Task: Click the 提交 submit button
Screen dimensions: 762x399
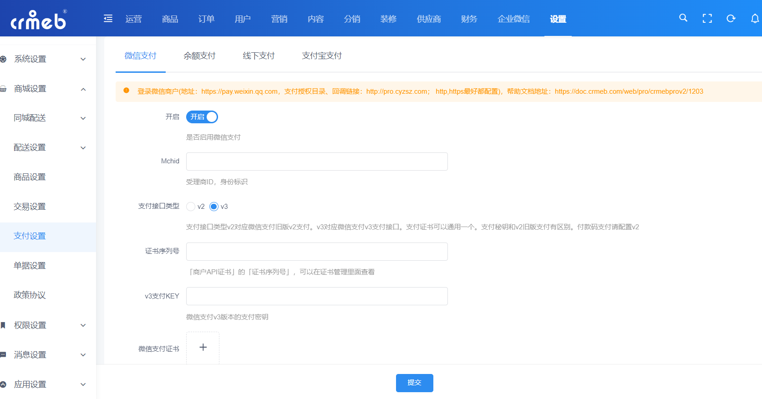Action: pyautogui.click(x=414, y=383)
